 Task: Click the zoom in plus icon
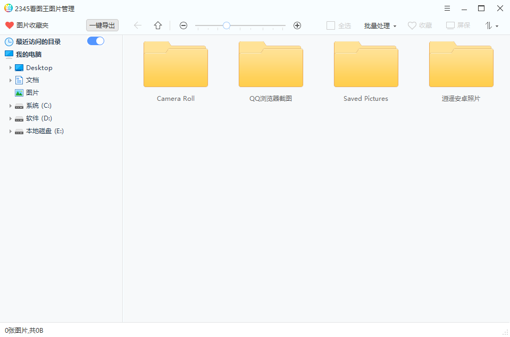pyautogui.click(x=297, y=25)
